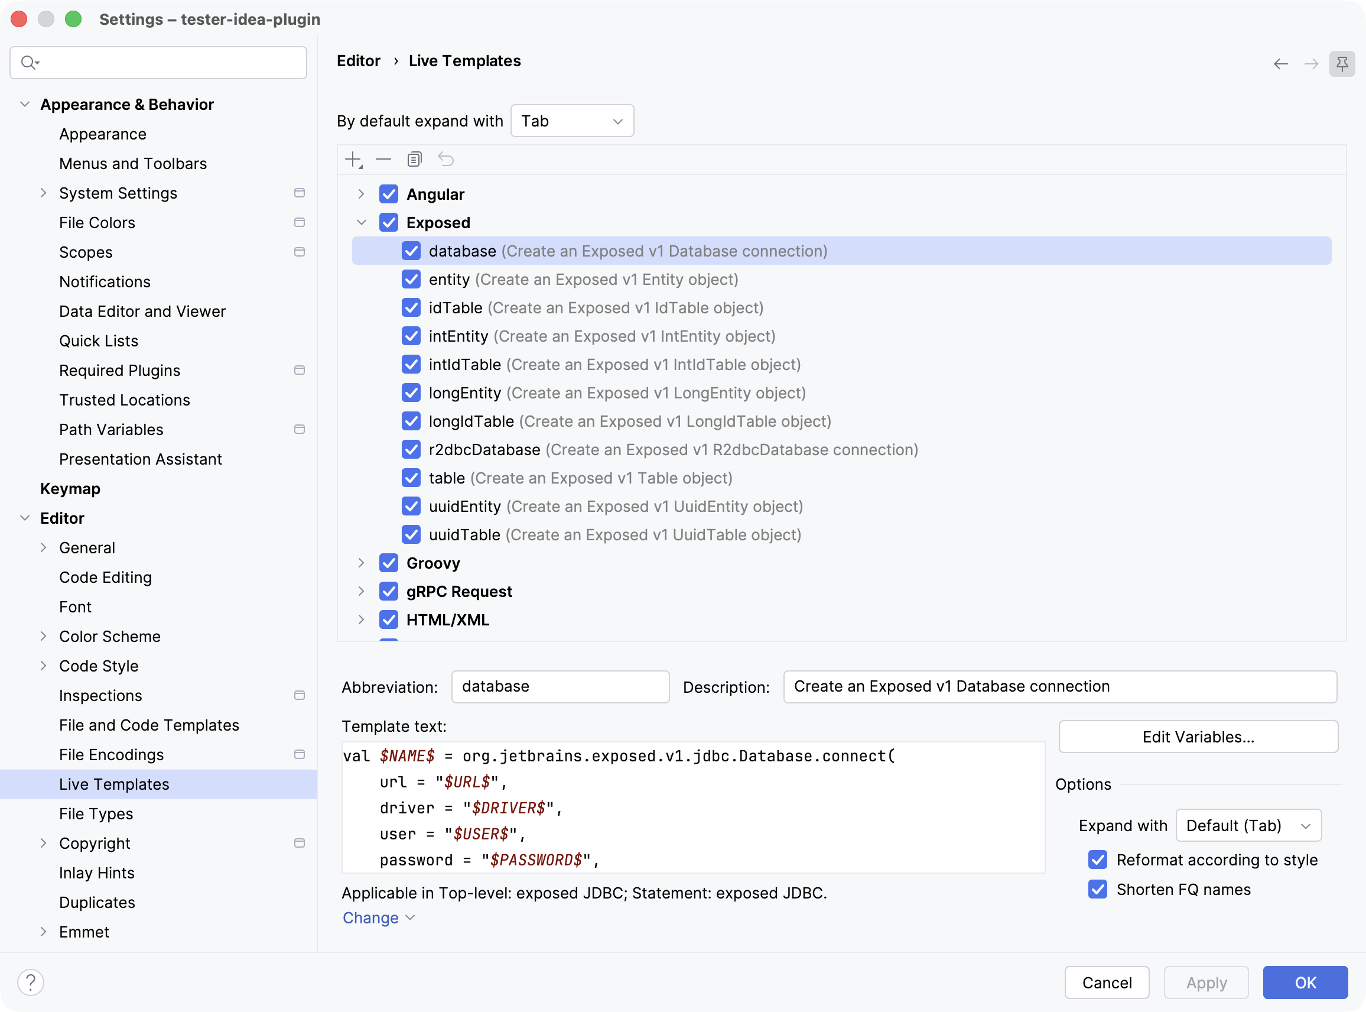Image resolution: width=1366 pixels, height=1012 pixels.
Task: Click the Abbreviation input field
Action: click(560, 687)
